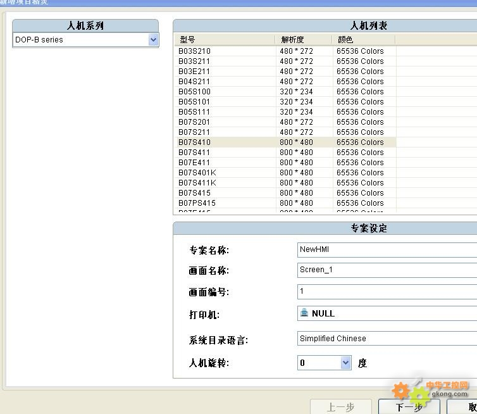The image size is (477, 414).
Task: Open the printer NULL selection box
Action: [387, 313]
